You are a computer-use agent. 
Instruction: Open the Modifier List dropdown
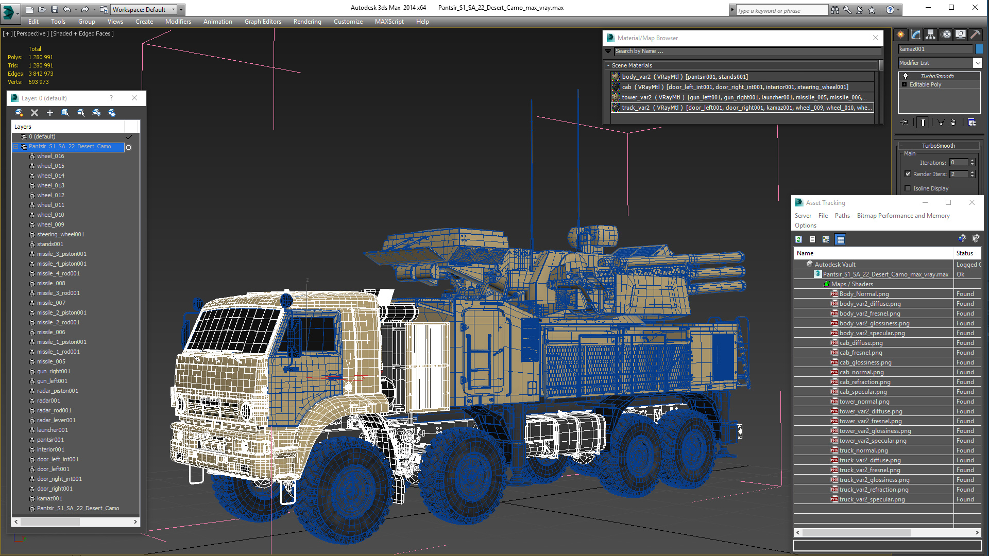tap(977, 63)
